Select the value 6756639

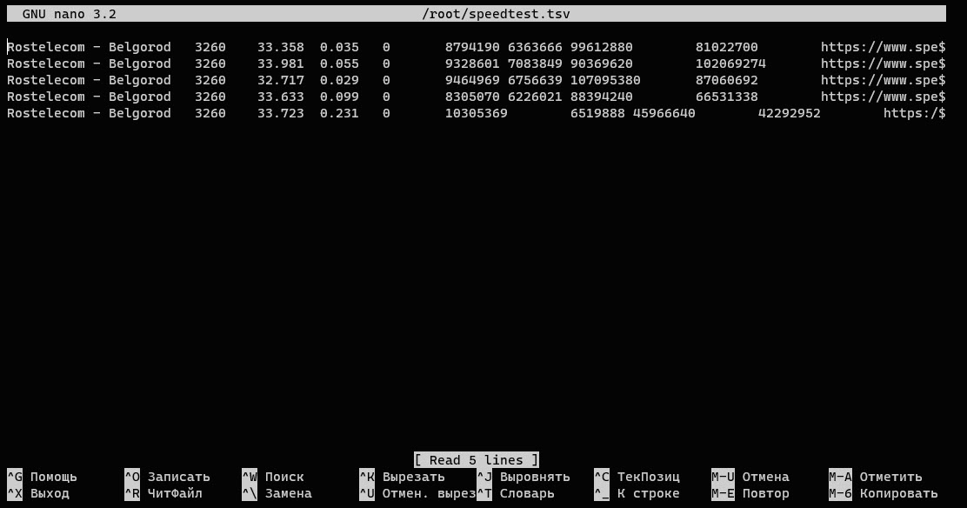pyautogui.click(x=536, y=80)
